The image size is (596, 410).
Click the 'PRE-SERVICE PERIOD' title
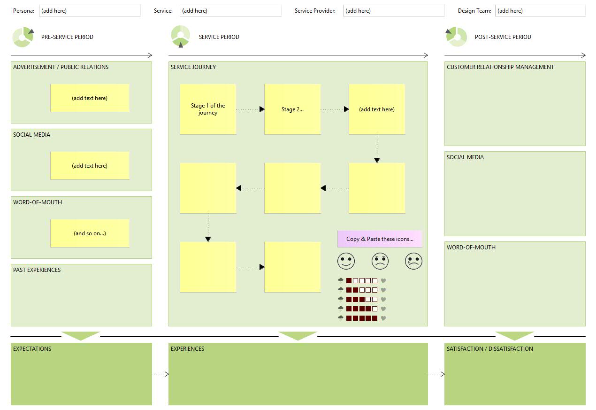click(67, 37)
